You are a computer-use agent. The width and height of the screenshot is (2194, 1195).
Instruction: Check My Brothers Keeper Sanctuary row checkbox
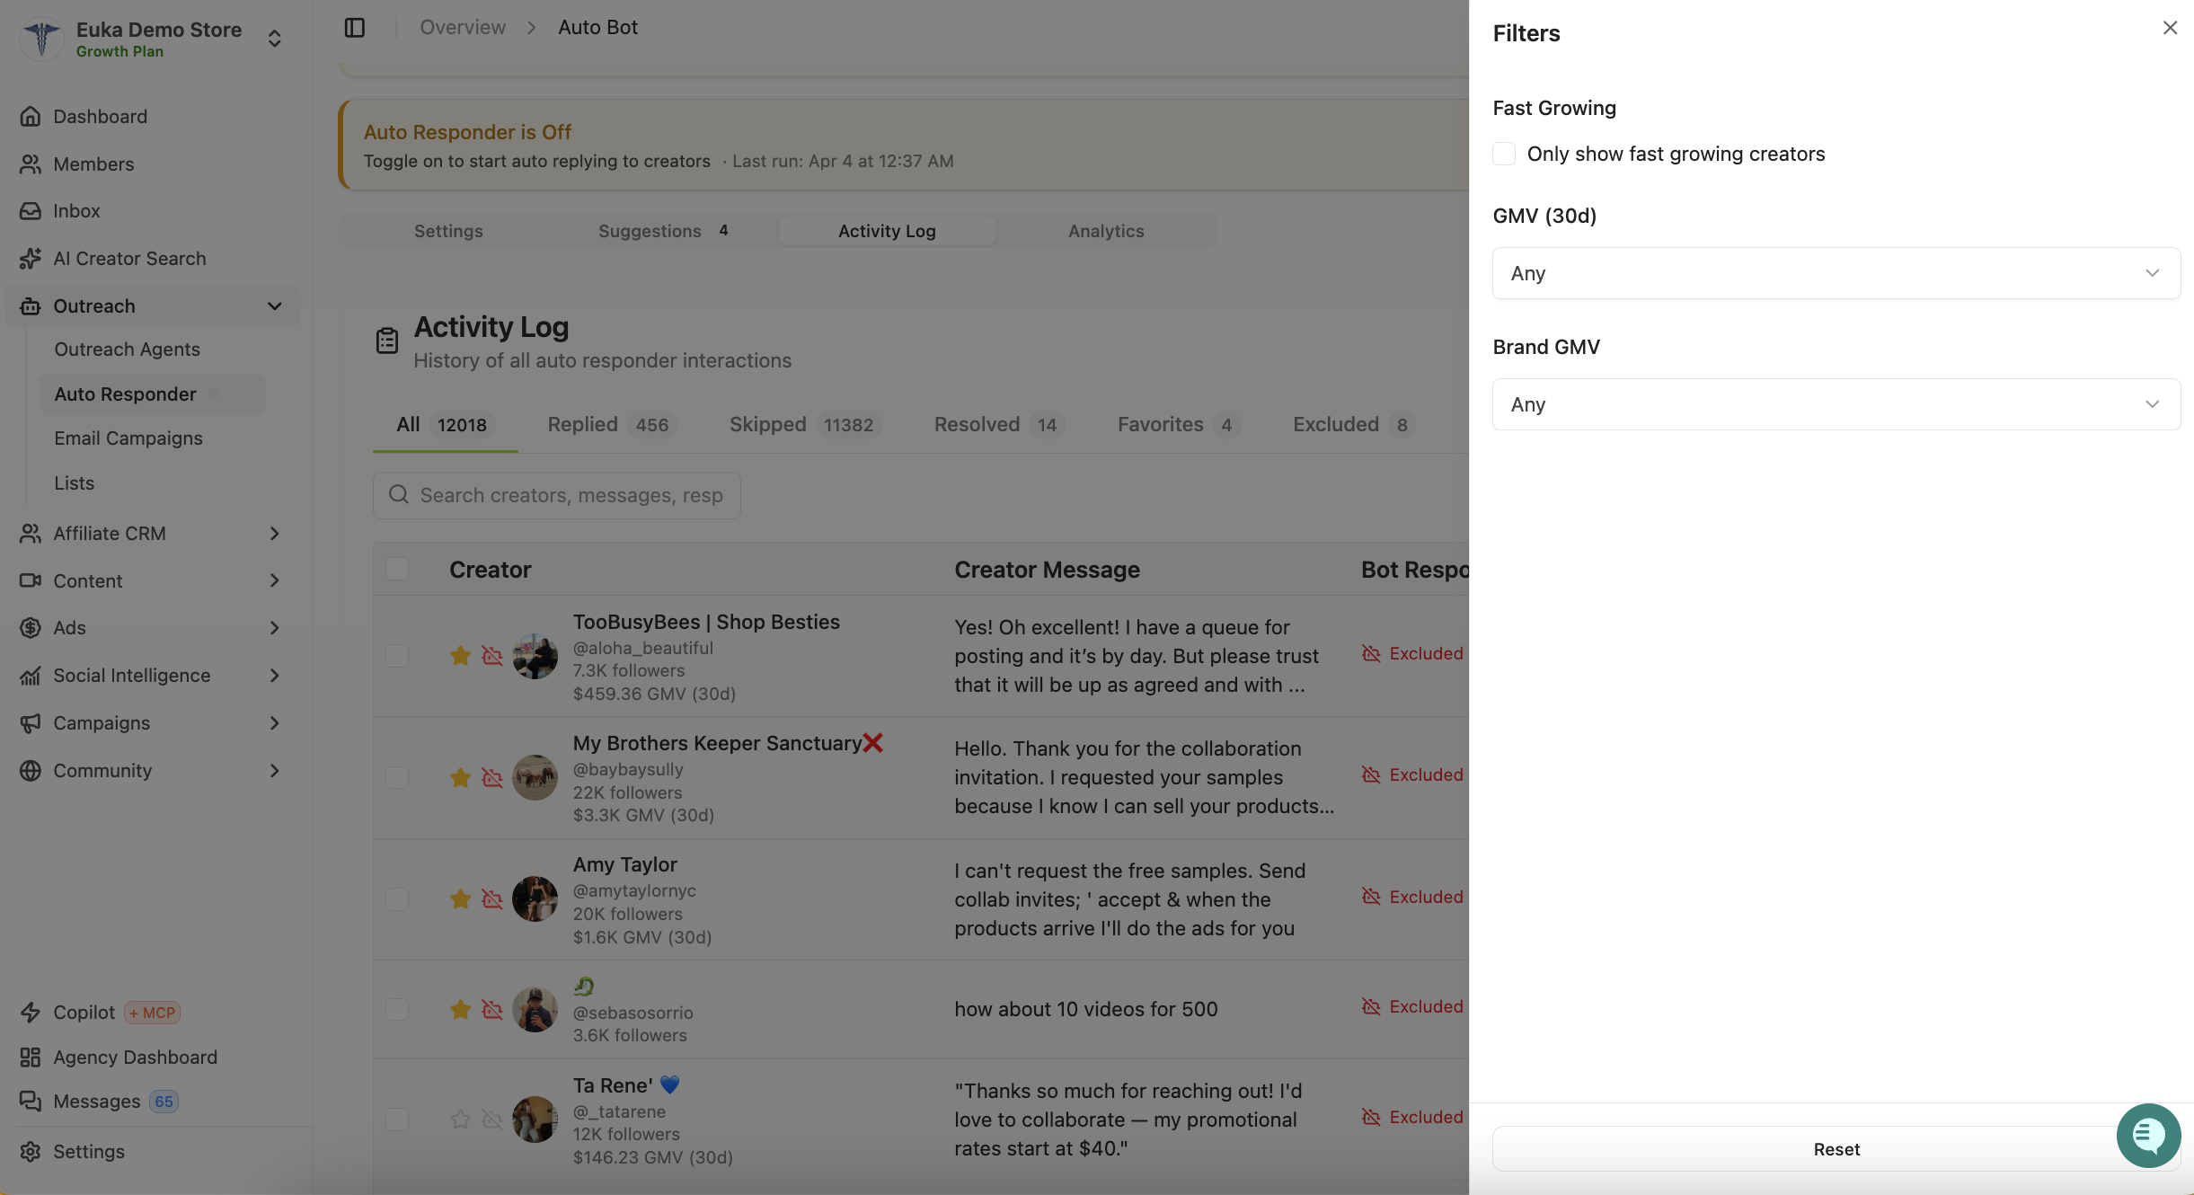(x=397, y=777)
